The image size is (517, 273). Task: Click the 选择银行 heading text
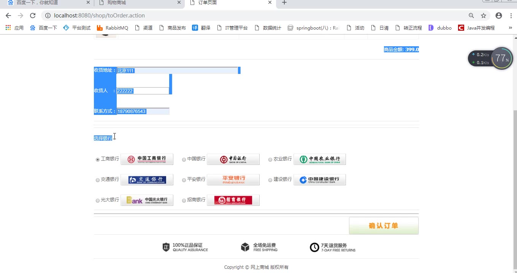(103, 138)
